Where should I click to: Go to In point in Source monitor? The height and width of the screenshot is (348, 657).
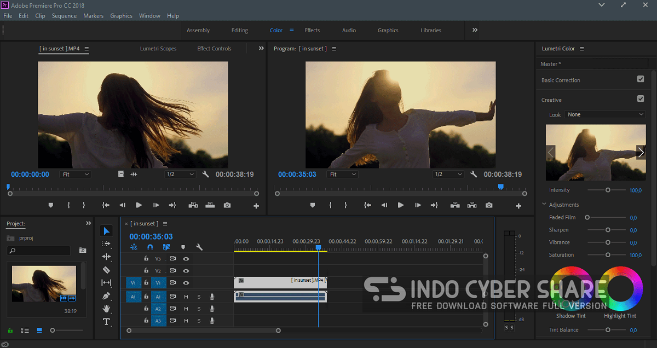tap(106, 205)
